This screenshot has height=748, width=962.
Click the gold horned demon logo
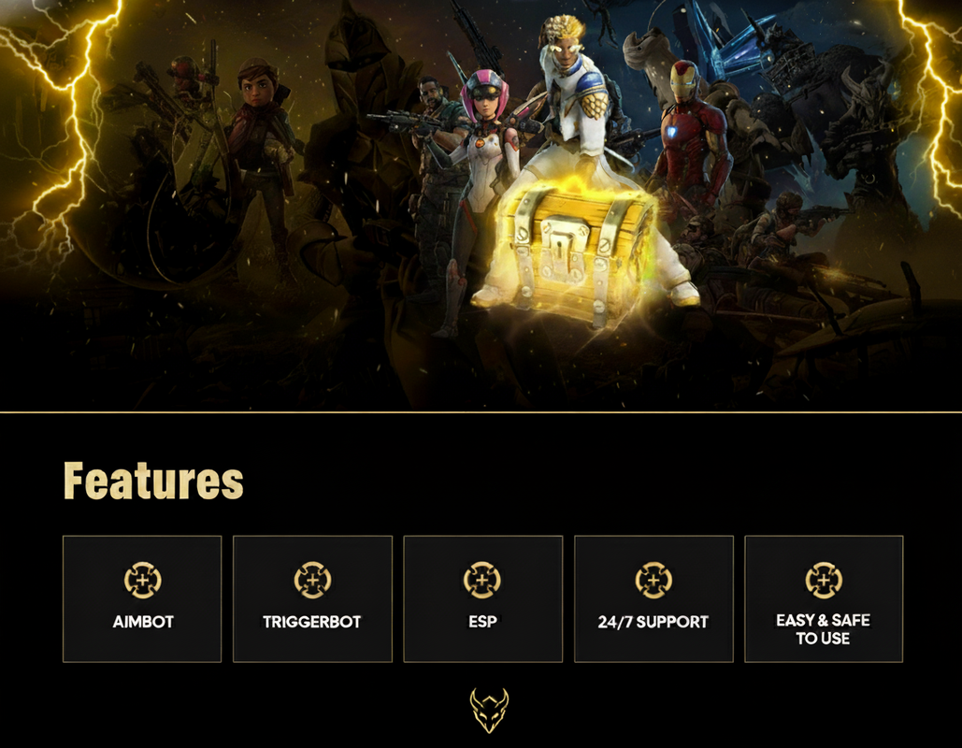tap(489, 711)
